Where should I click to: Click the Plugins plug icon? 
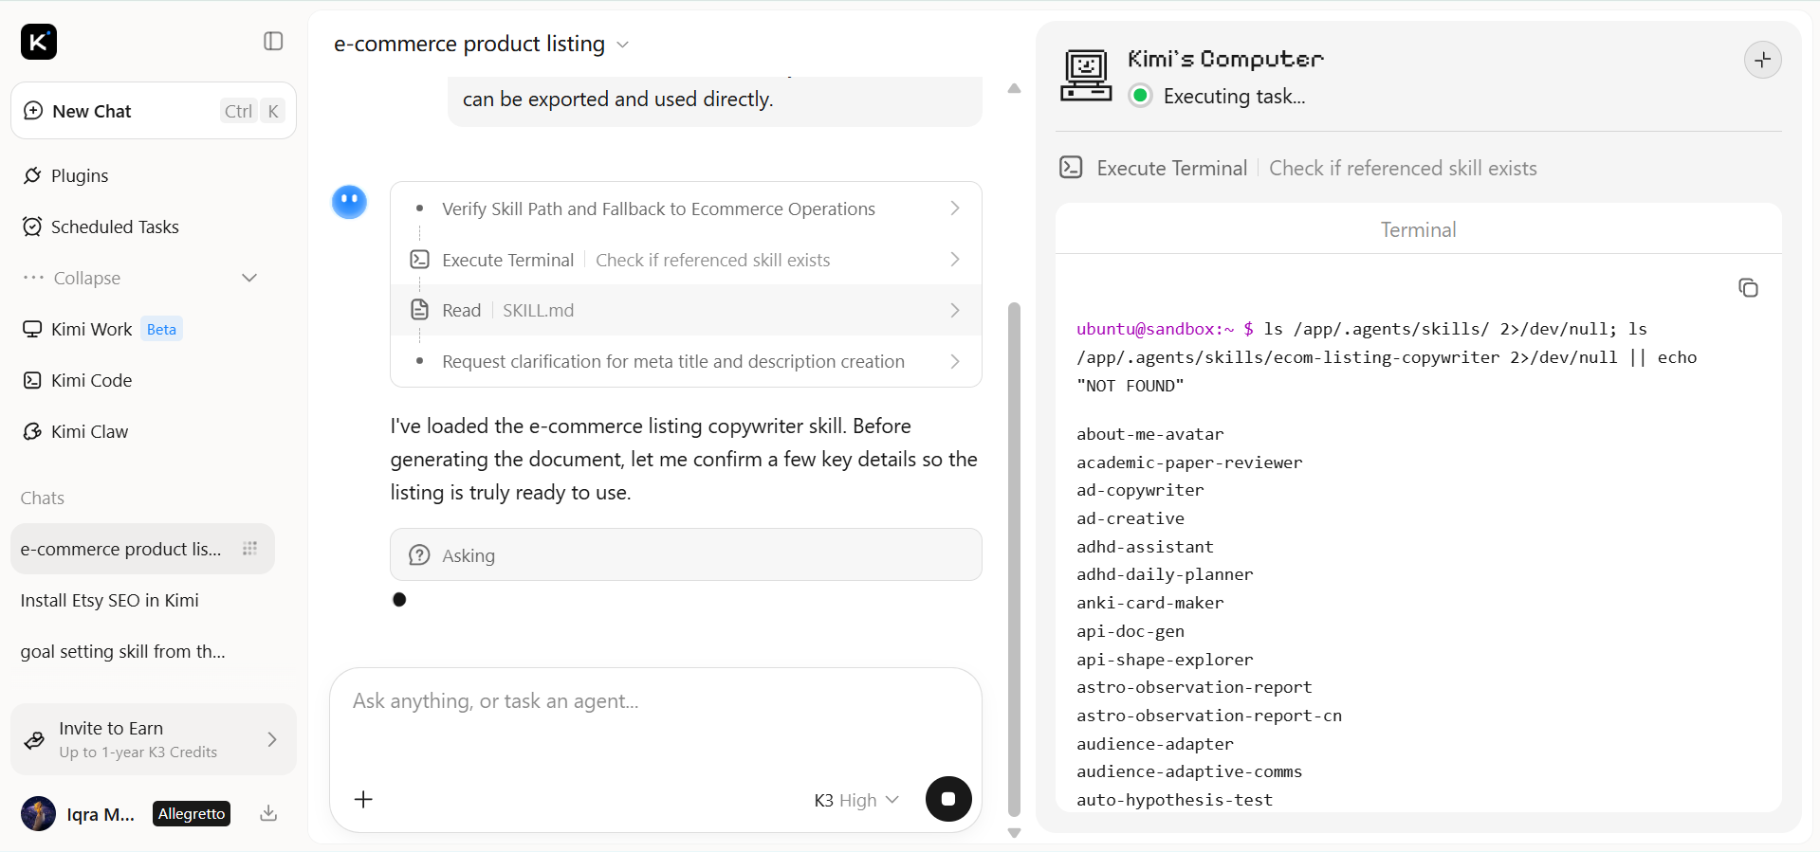[32, 175]
